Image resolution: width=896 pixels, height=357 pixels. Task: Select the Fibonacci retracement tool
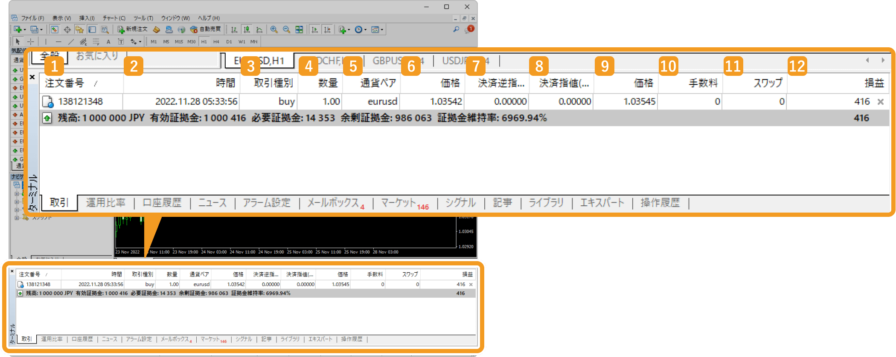96,41
